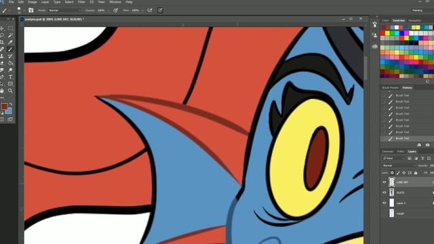Viewport: 434px width, 244px height.
Task: Reset default foreground and background colors
Action: point(2,113)
